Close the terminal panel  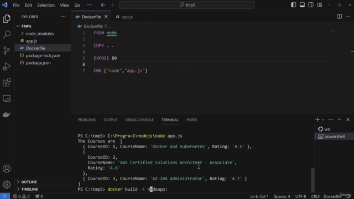348,119
